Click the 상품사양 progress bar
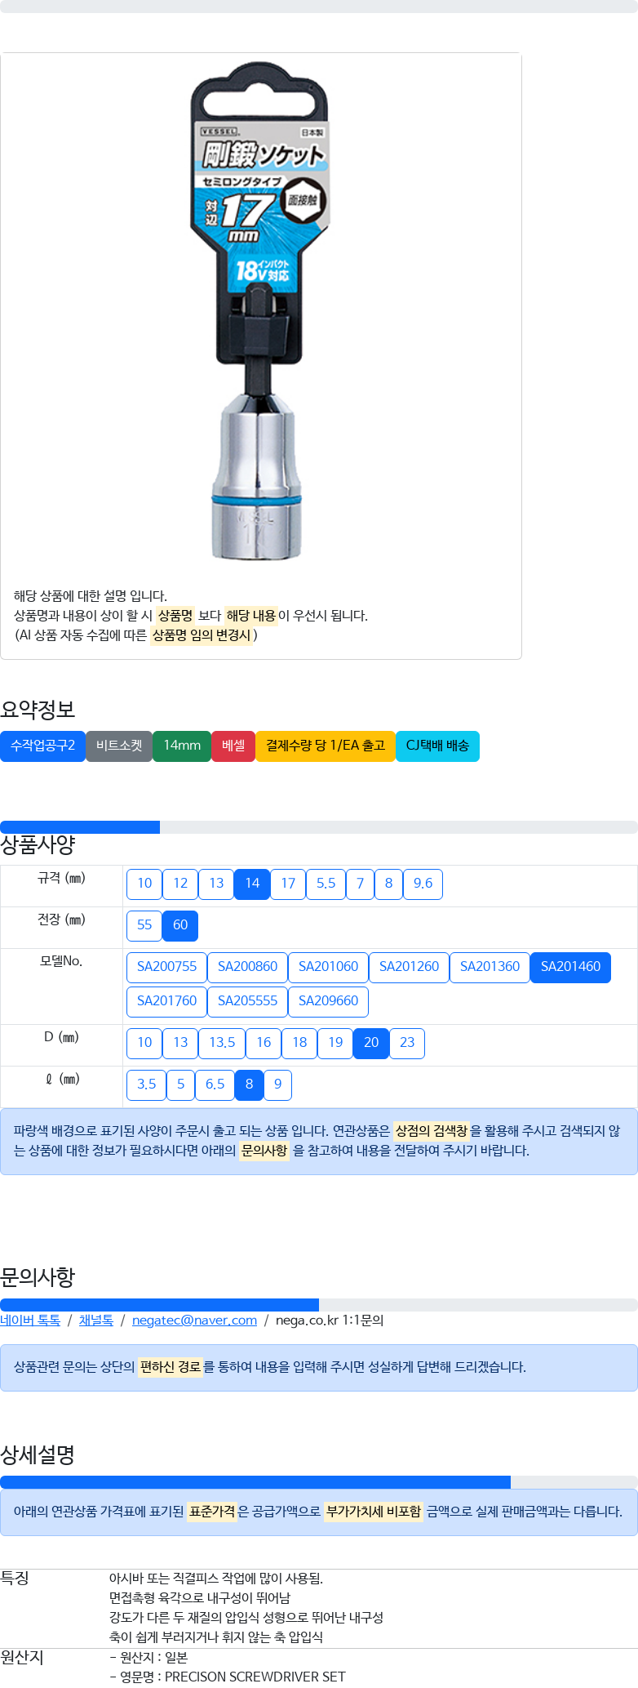Screen dimensions: 638x1688 pyautogui.click(x=319, y=827)
